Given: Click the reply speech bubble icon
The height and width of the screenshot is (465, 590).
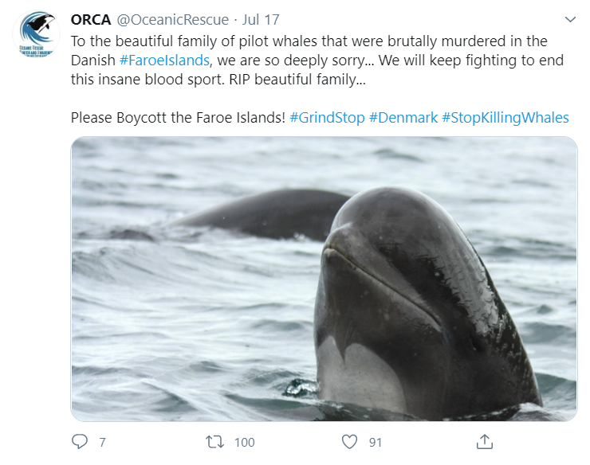Looking at the screenshot, I should click(x=80, y=441).
